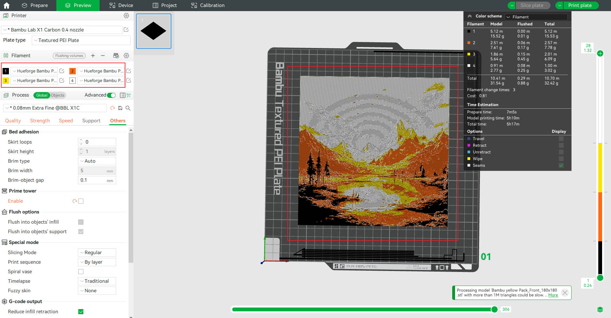Remove a filament with minus icon
The height and width of the screenshot is (318, 611).
coord(103,56)
